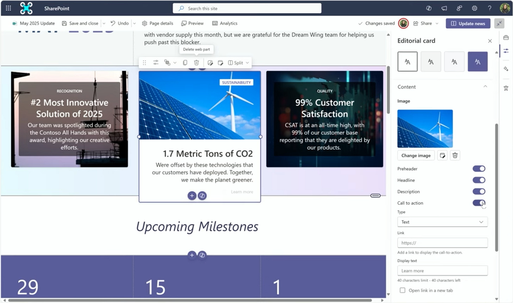Check Open link in a new tab
This screenshot has height=303, width=513.
(x=402, y=290)
